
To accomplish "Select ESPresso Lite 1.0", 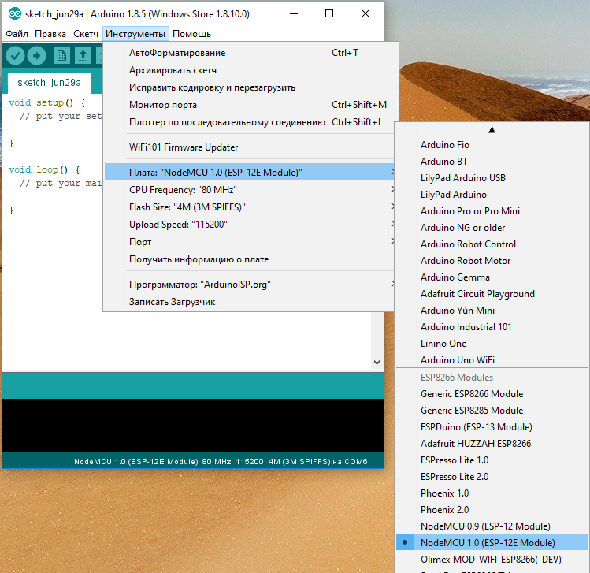I will click(492, 460).
